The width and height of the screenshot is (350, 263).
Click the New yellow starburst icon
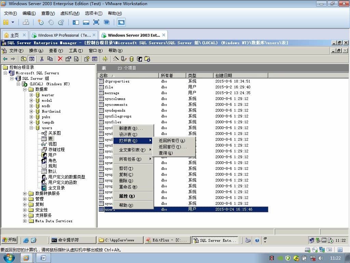[x=105, y=59]
